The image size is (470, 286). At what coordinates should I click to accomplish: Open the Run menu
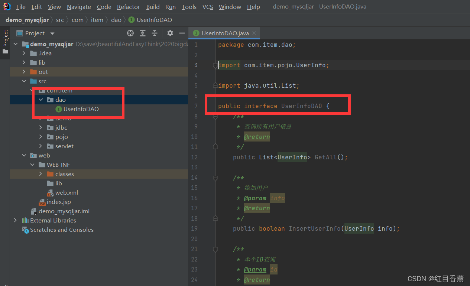coord(171,7)
